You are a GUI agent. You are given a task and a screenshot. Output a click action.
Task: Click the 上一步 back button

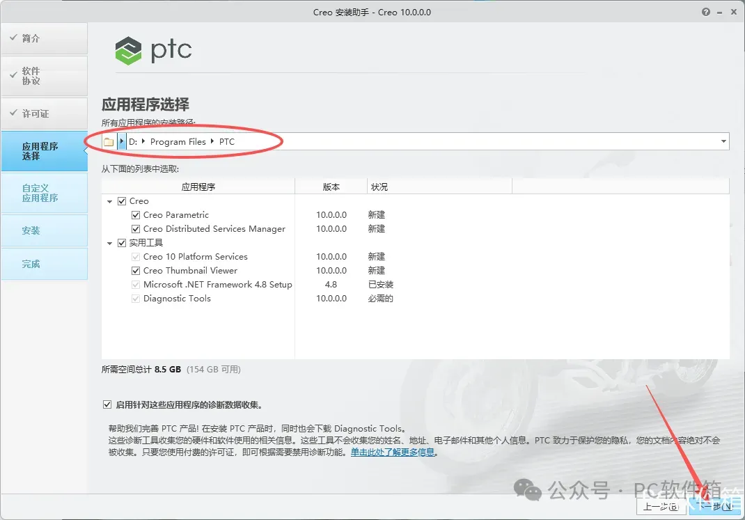point(661,506)
